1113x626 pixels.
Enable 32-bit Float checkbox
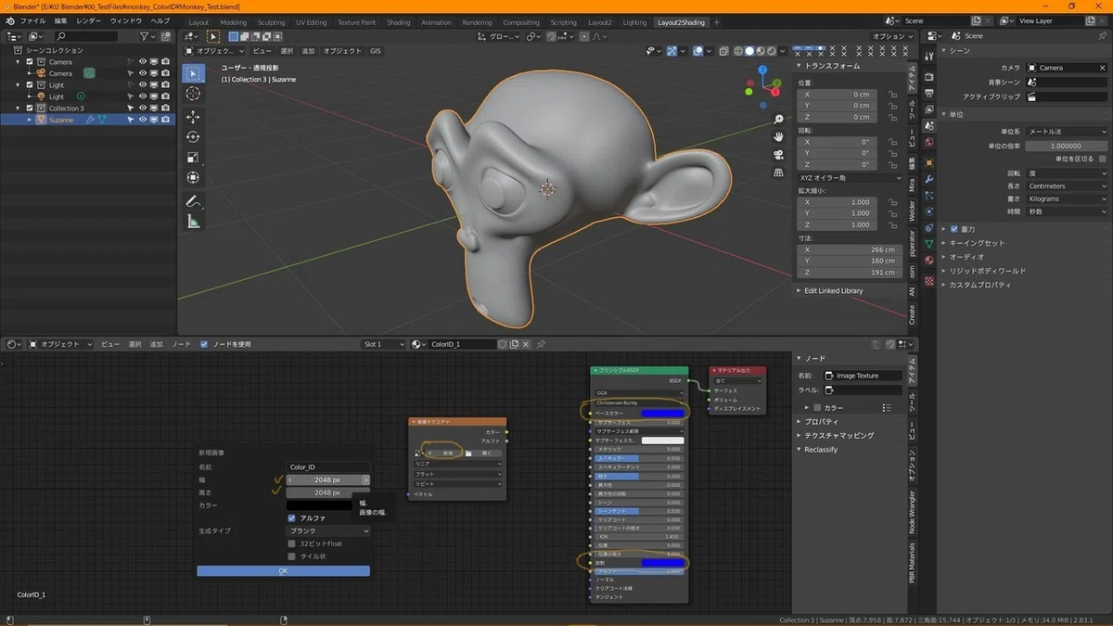291,543
